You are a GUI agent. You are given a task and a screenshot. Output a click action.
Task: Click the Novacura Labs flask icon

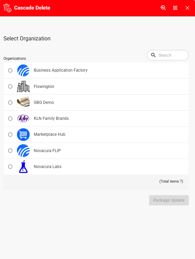[23, 167]
